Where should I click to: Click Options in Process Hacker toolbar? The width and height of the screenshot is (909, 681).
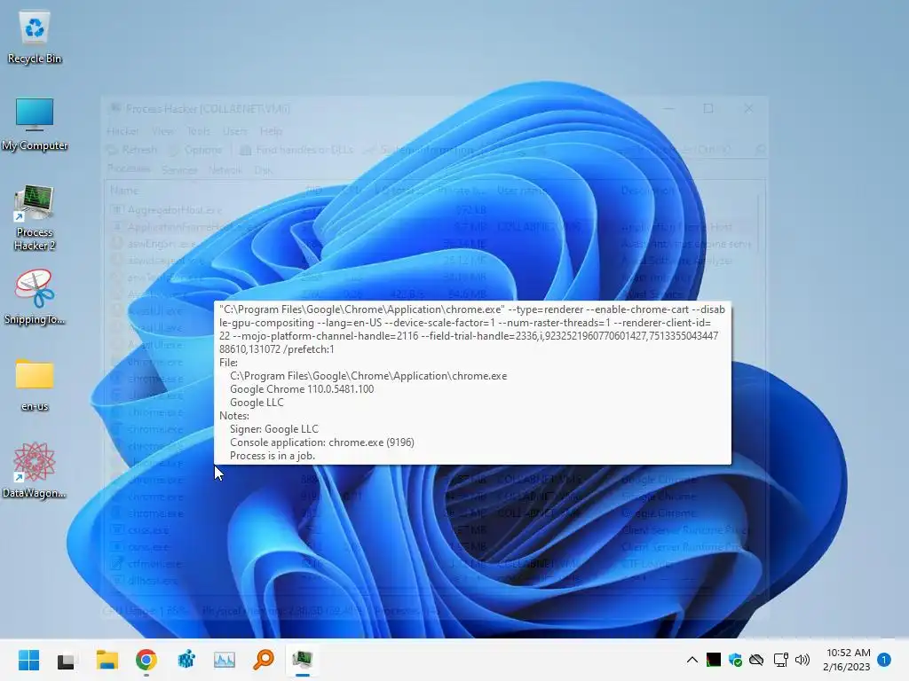coord(196,149)
